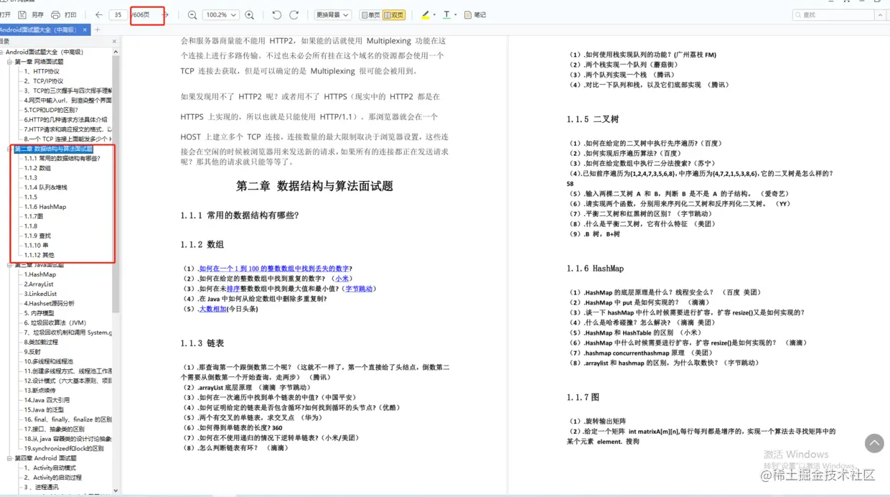Zoom in with the plus magnifier
This screenshot has width=890, height=497.
[x=249, y=14]
